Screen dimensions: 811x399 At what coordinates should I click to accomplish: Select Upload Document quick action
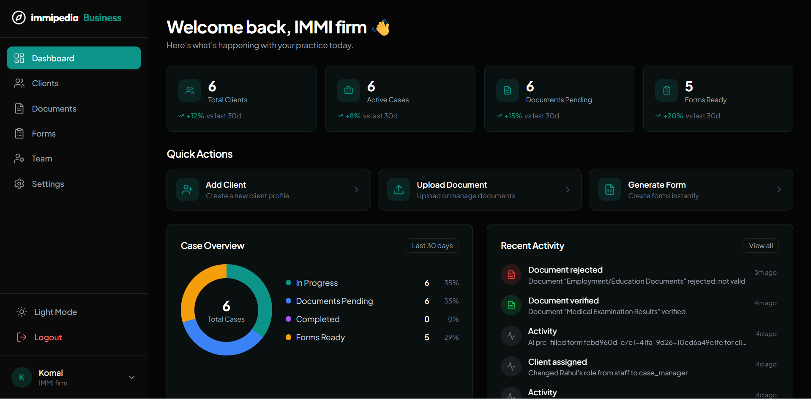480,190
